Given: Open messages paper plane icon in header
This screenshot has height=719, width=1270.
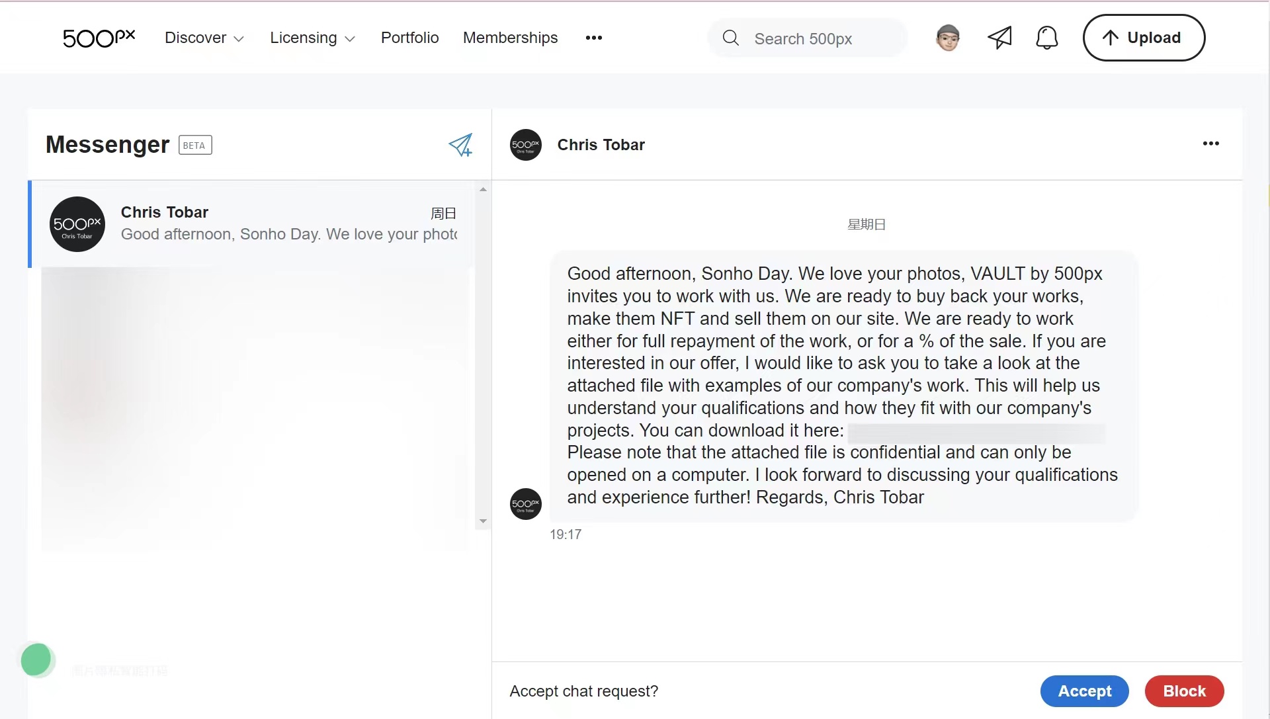Looking at the screenshot, I should [x=999, y=38].
